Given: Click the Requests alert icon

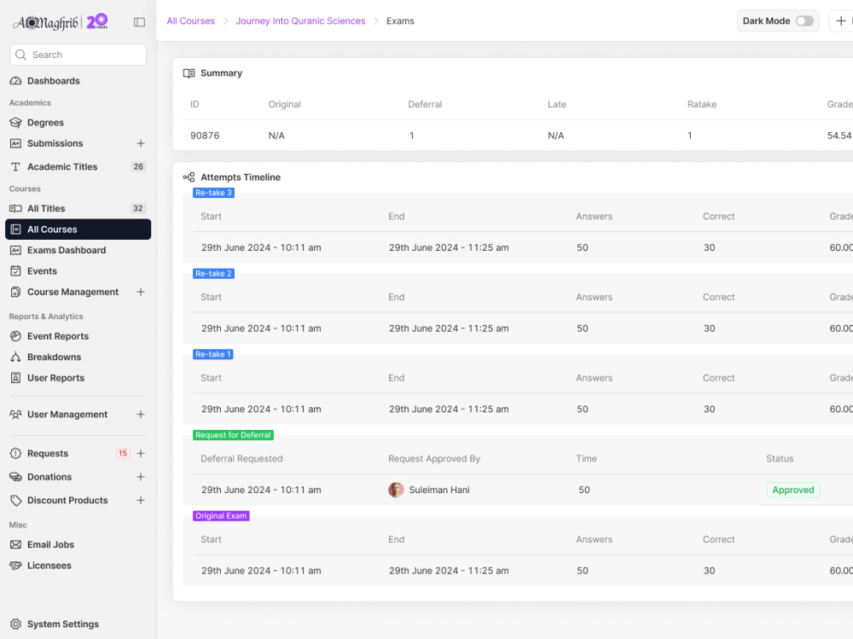Looking at the screenshot, I should click(15, 453).
